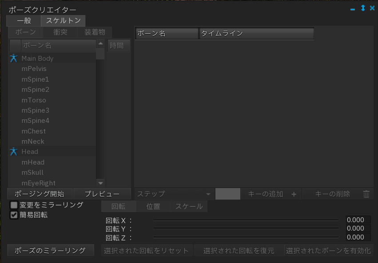The height and width of the screenshot is (263, 378).
Task: Click the ポージング開始 button
Action: [39, 194]
